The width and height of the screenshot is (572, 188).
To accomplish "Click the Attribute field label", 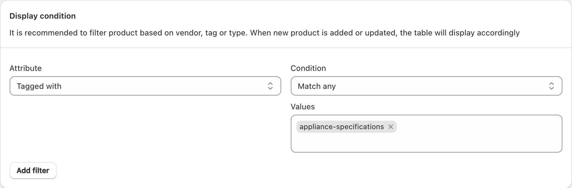I will point(26,68).
